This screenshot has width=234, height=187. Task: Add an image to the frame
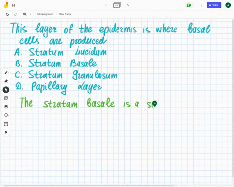6,107
